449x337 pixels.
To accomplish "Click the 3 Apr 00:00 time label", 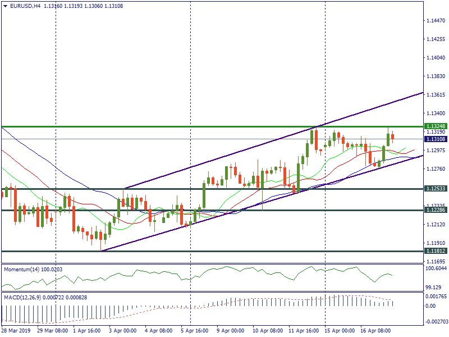I will click(122, 331).
